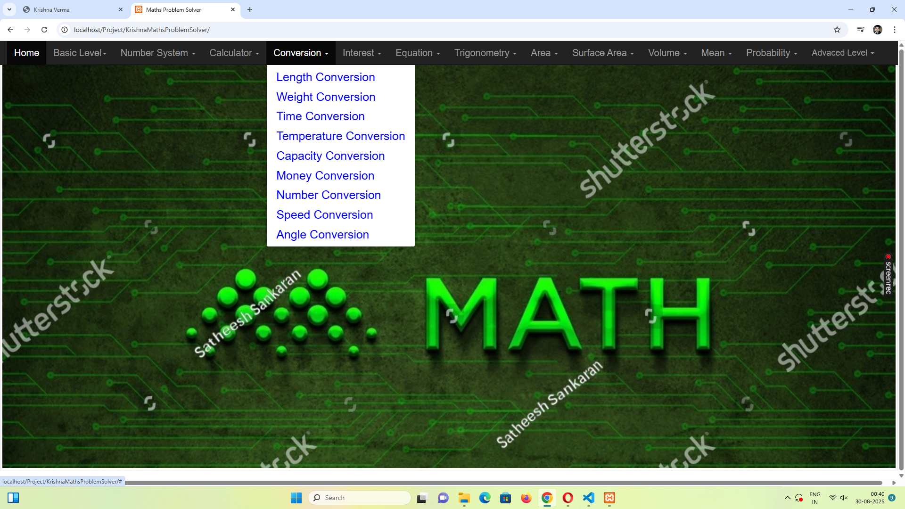Open Microsoft Edge from the taskbar
The image size is (905, 509).
pyautogui.click(x=485, y=498)
